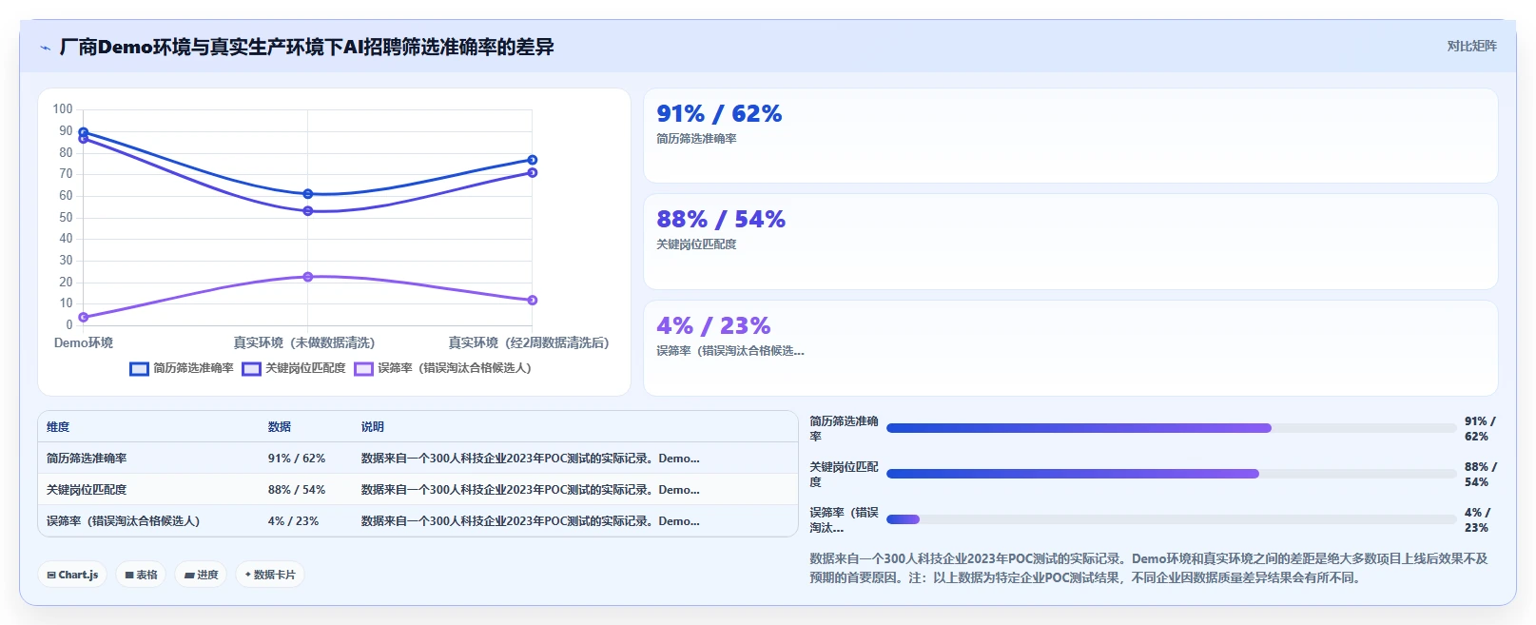Click the 说明 column header

[x=372, y=427]
